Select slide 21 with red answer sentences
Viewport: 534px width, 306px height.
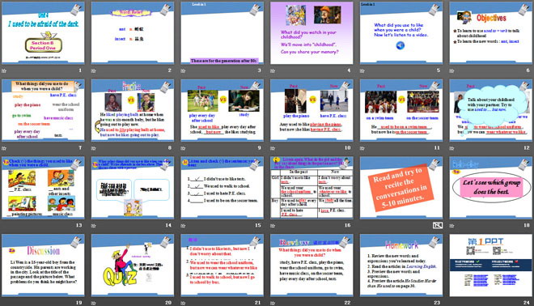point(222,265)
